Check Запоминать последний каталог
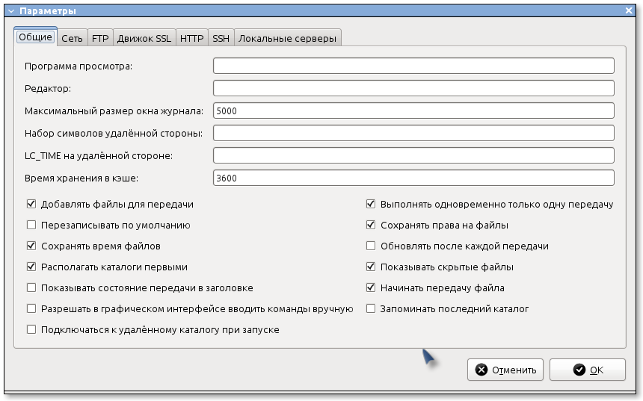The image size is (643, 401). pos(371,308)
